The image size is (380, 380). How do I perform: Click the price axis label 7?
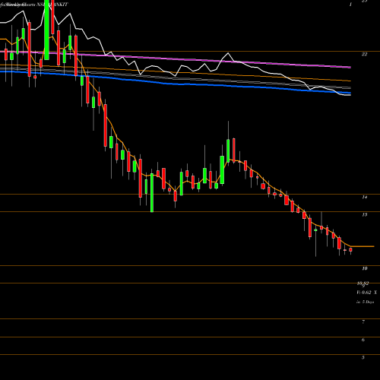363,322
